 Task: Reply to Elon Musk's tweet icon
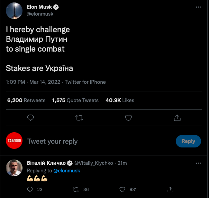[x=30, y=118]
